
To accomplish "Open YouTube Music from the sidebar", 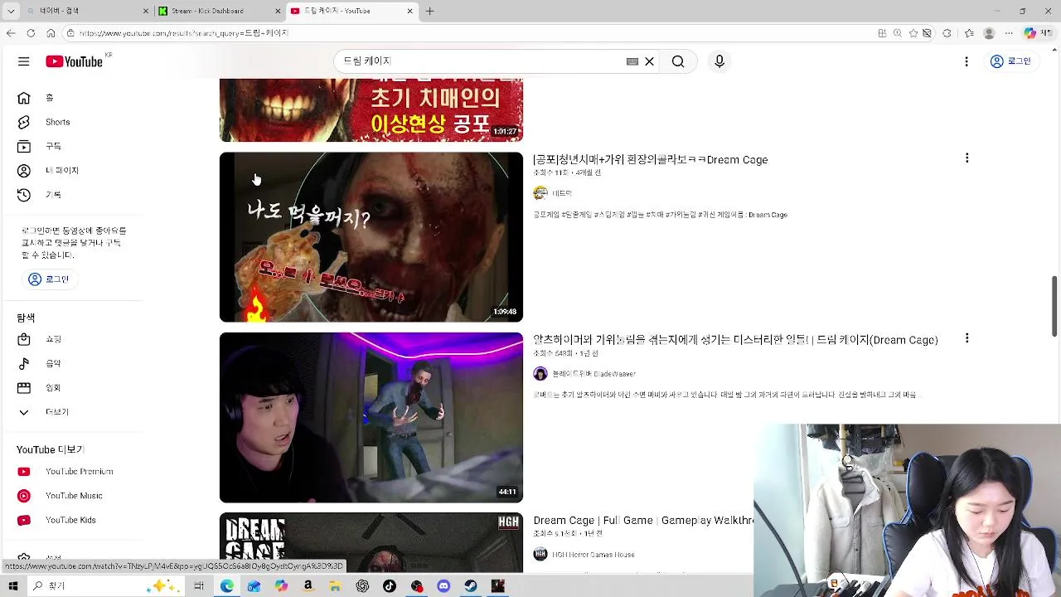I will click(73, 496).
